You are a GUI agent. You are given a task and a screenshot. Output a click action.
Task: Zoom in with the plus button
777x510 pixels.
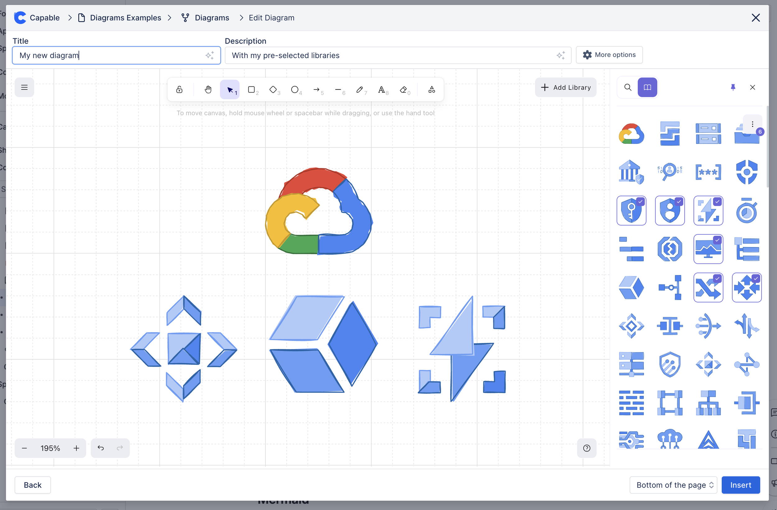pos(76,448)
